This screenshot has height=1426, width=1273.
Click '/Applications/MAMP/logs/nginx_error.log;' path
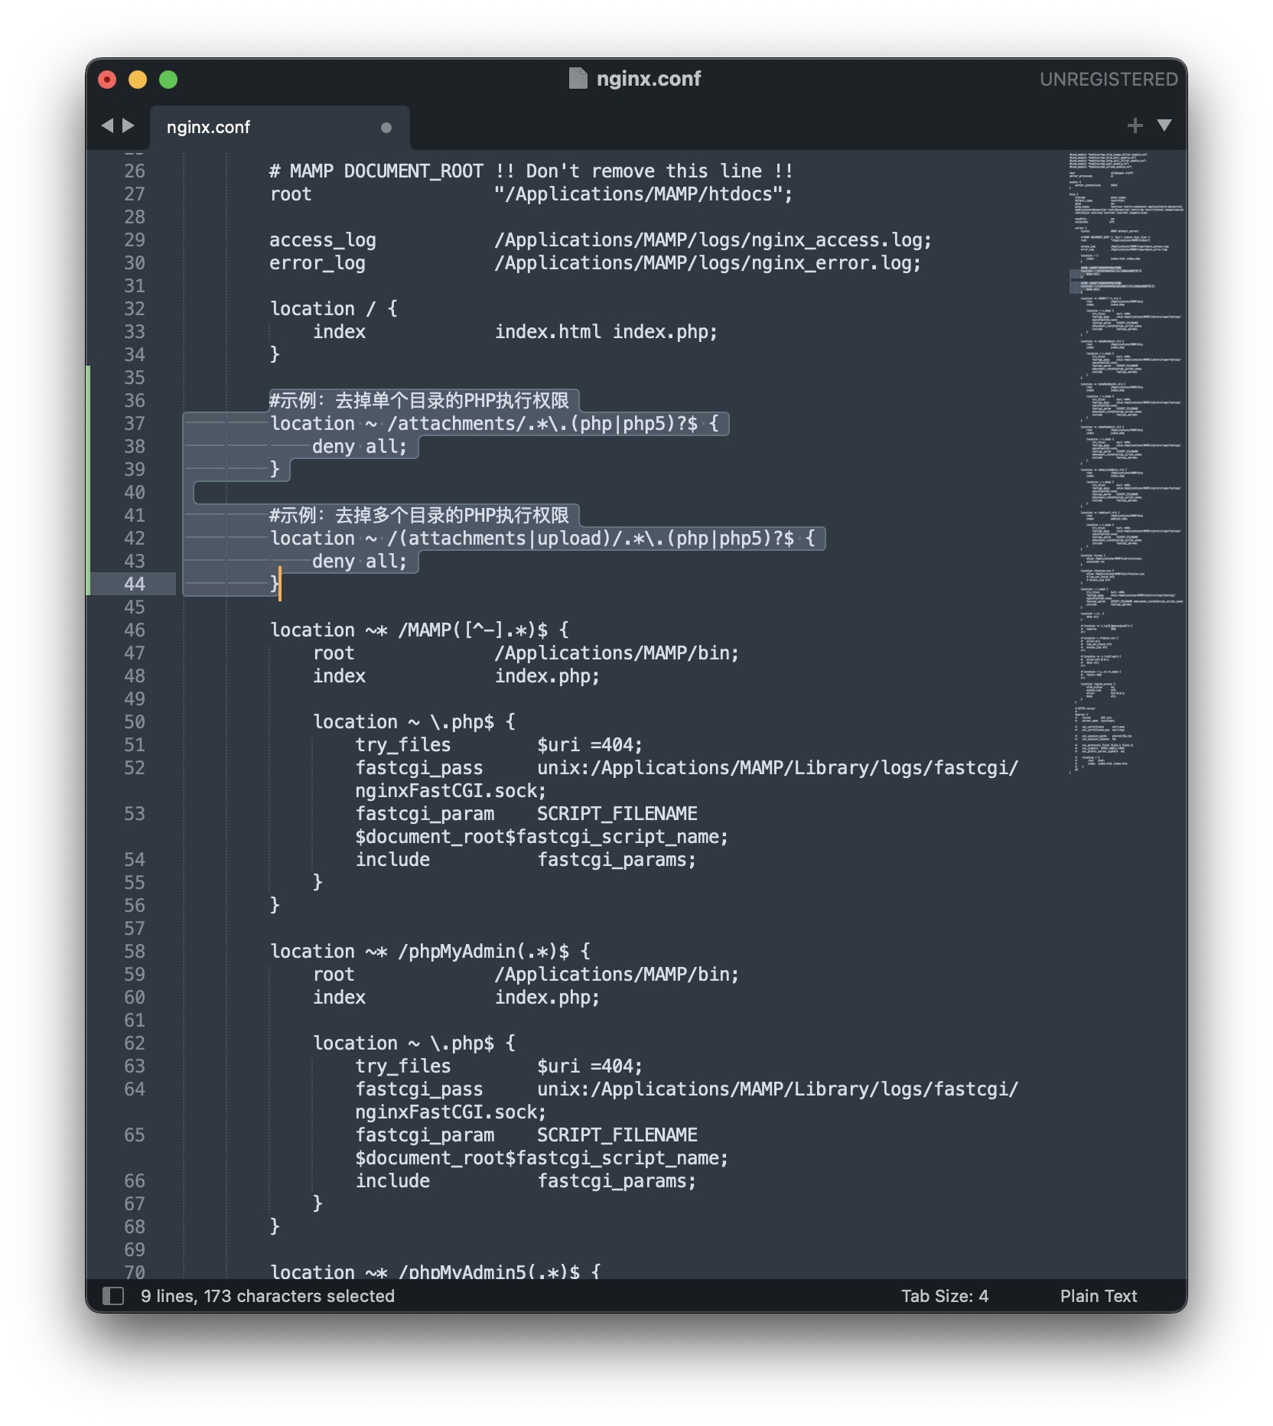pyautogui.click(x=708, y=263)
